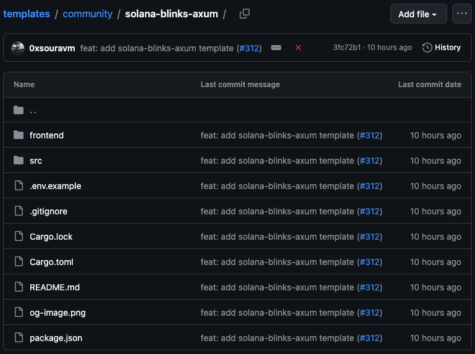Expand the commit message ellipsis button
The width and height of the screenshot is (475, 354).
point(276,48)
